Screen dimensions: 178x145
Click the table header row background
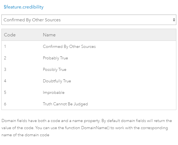(89, 35)
